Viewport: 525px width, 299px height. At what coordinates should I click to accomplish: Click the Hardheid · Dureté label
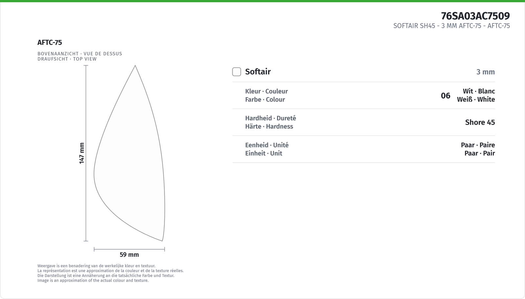point(270,118)
